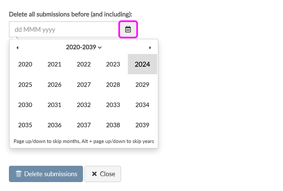The width and height of the screenshot is (283, 191).
Task: Expand the 2020-2039 range dropdown
Action: point(84,47)
